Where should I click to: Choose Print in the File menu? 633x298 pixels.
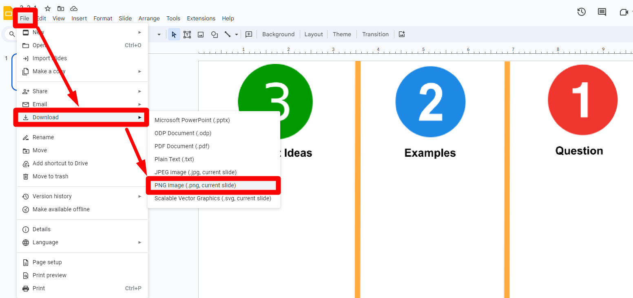(x=82, y=288)
